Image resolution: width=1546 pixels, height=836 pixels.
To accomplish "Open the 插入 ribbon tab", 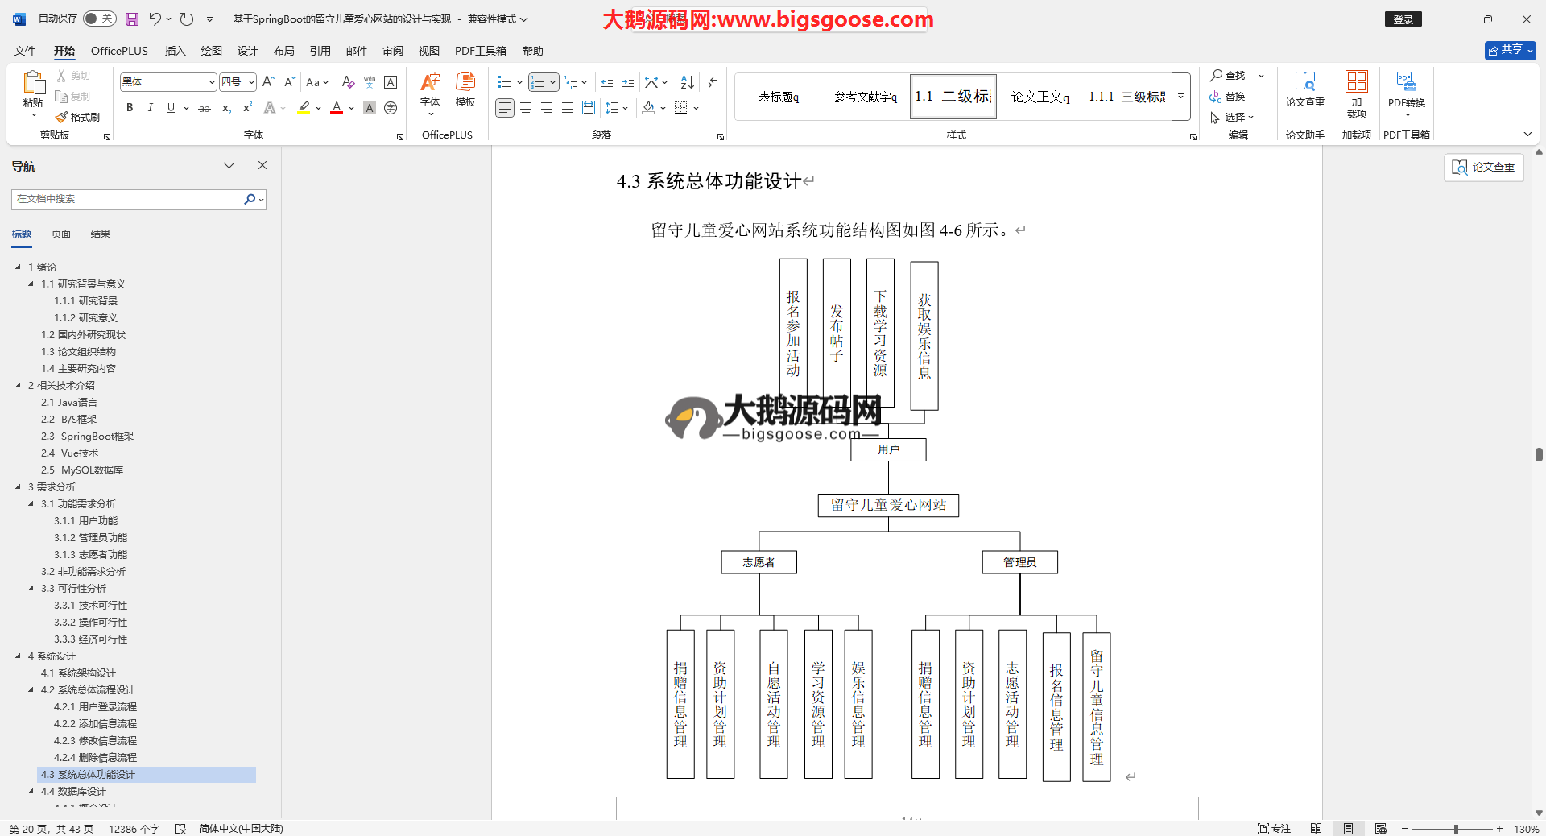I will coord(175,51).
